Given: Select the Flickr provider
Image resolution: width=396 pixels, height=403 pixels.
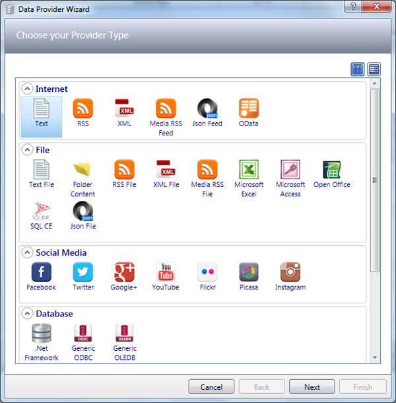Looking at the screenshot, I should 207,277.
